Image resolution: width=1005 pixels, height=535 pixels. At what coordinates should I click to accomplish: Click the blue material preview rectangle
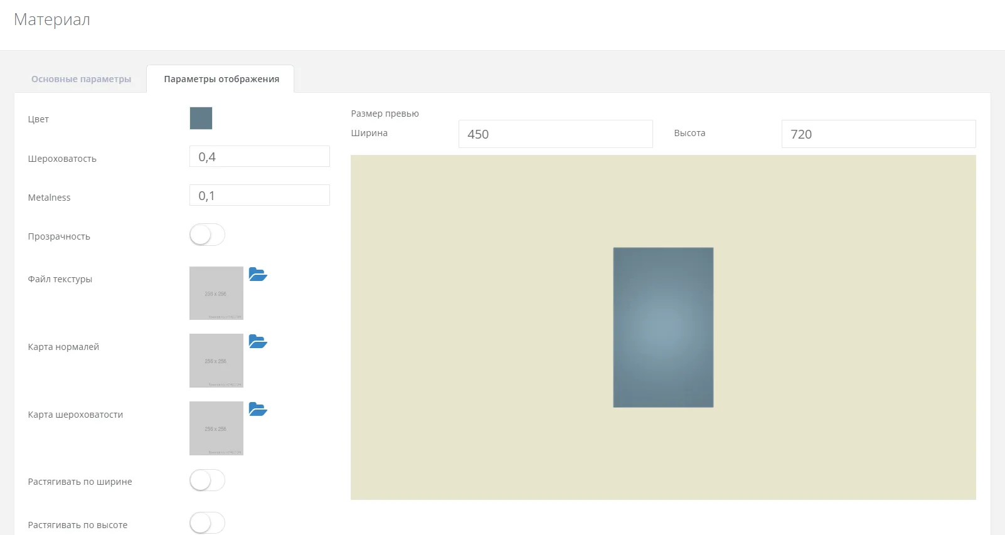pyautogui.click(x=663, y=327)
